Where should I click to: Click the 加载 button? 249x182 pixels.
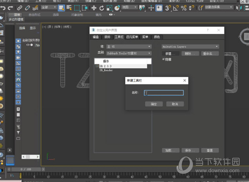171,150
